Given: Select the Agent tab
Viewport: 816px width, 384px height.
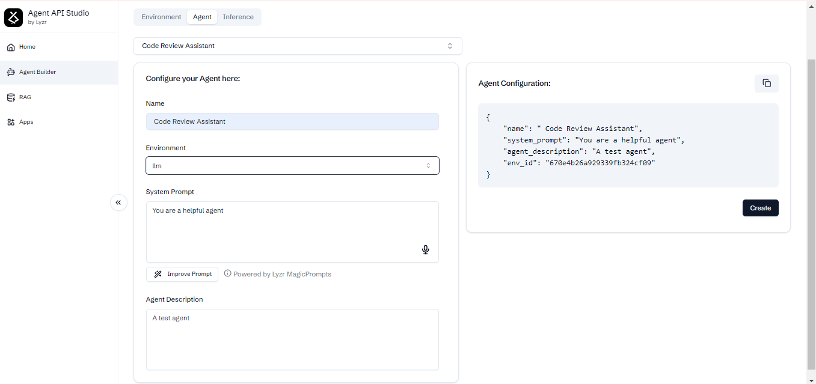Looking at the screenshot, I should [202, 17].
